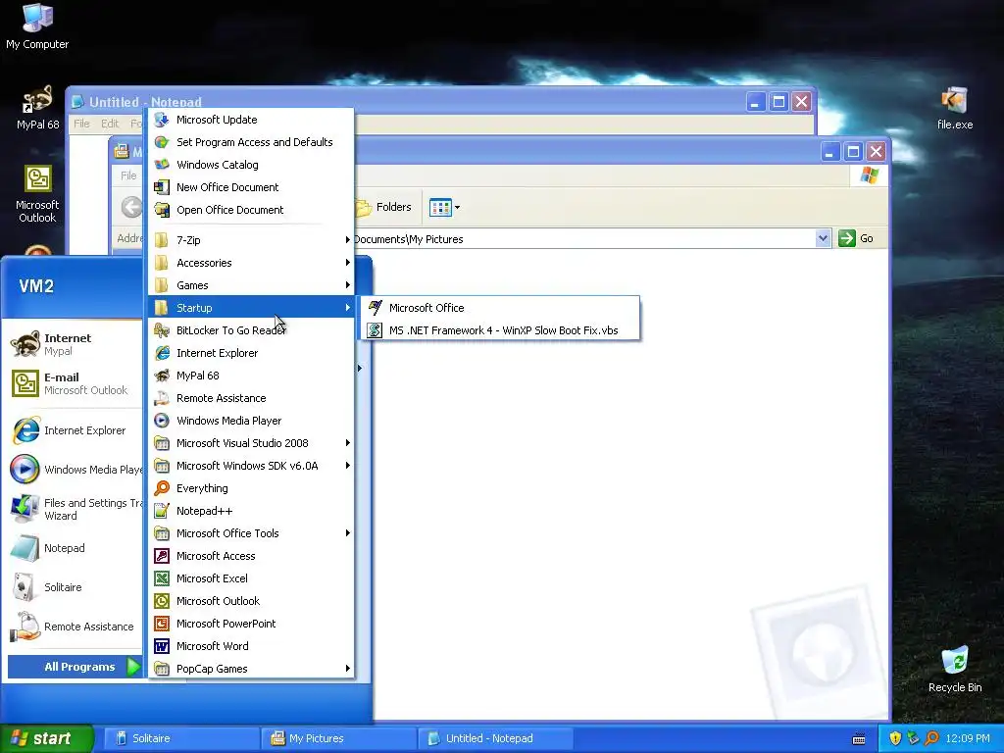Click the address field showing My Pictures path

tap(584, 239)
